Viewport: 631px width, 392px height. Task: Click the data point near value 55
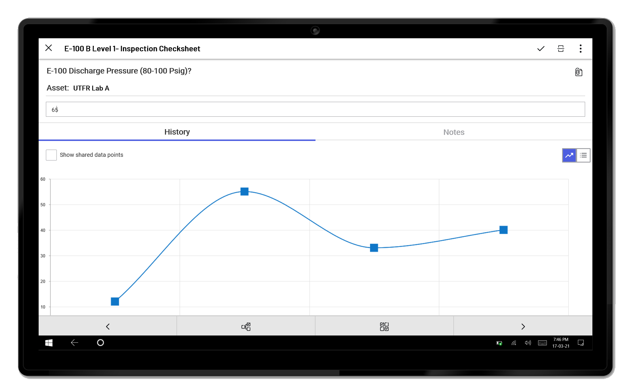click(245, 191)
